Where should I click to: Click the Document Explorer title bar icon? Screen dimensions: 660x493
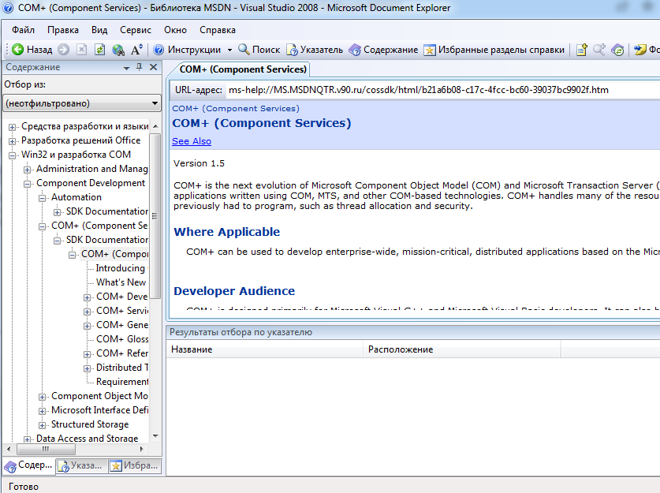click(8, 8)
